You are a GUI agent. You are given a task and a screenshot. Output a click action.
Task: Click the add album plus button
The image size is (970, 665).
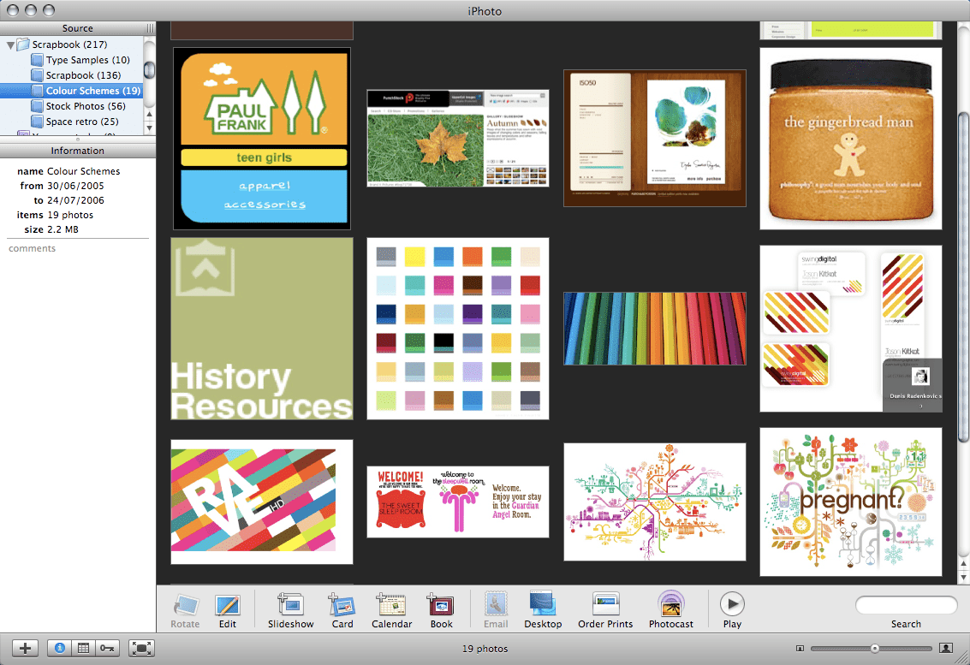coord(26,648)
